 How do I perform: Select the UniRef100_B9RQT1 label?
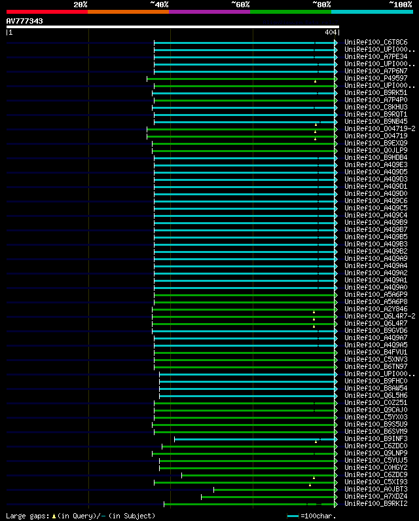376,114
